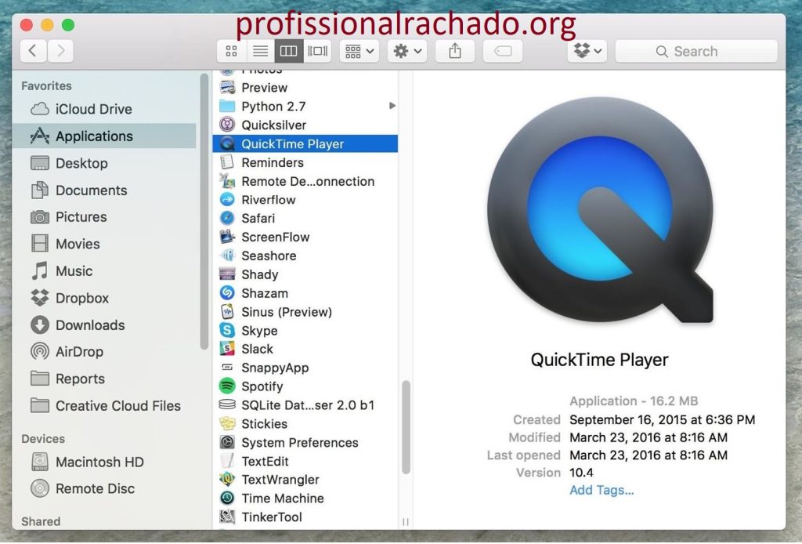Viewport: 802px width, 544px height.
Task: Open AirDrop in sidebar
Action: [x=104, y=352]
